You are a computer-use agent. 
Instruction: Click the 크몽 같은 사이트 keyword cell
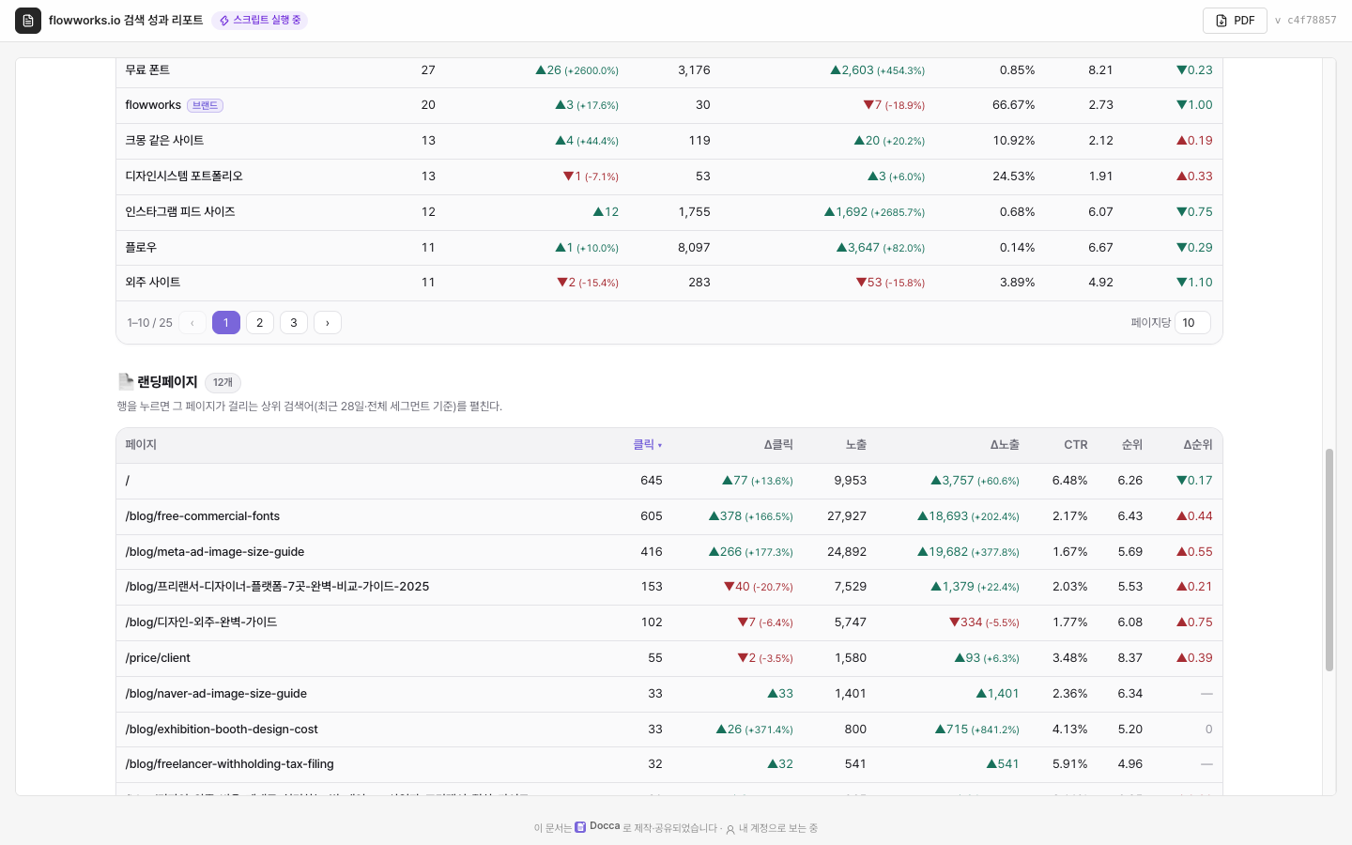pos(164,141)
